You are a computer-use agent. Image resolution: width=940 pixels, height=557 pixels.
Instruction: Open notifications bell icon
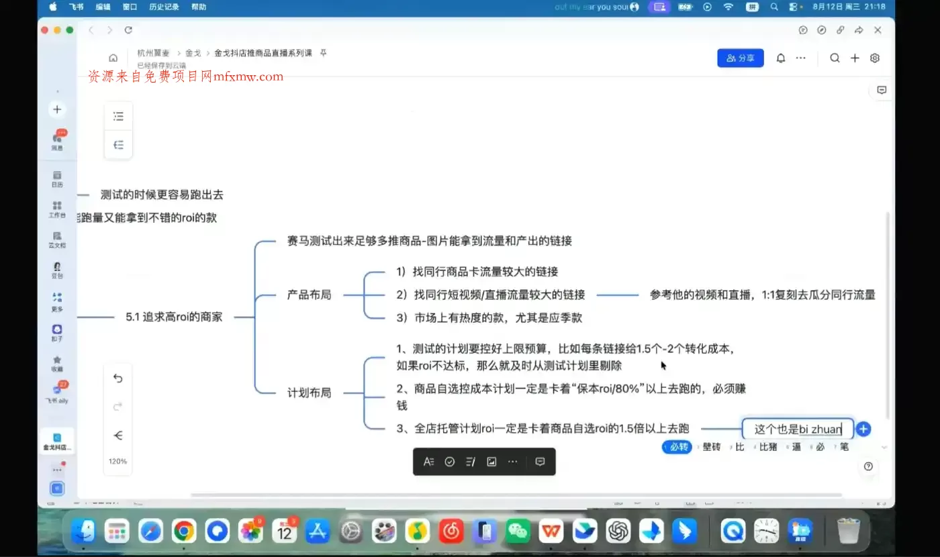781,58
